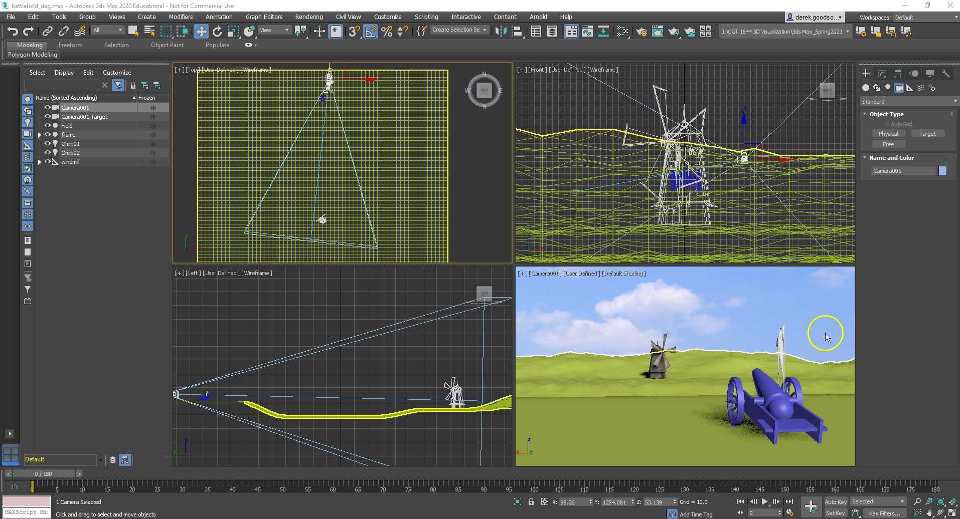Toggle the Angle Snap icon
The width and height of the screenshot is (960, 519).
pos(371,32)
